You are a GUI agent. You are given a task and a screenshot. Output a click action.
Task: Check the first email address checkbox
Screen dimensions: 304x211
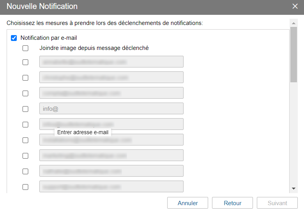(25, 62)
